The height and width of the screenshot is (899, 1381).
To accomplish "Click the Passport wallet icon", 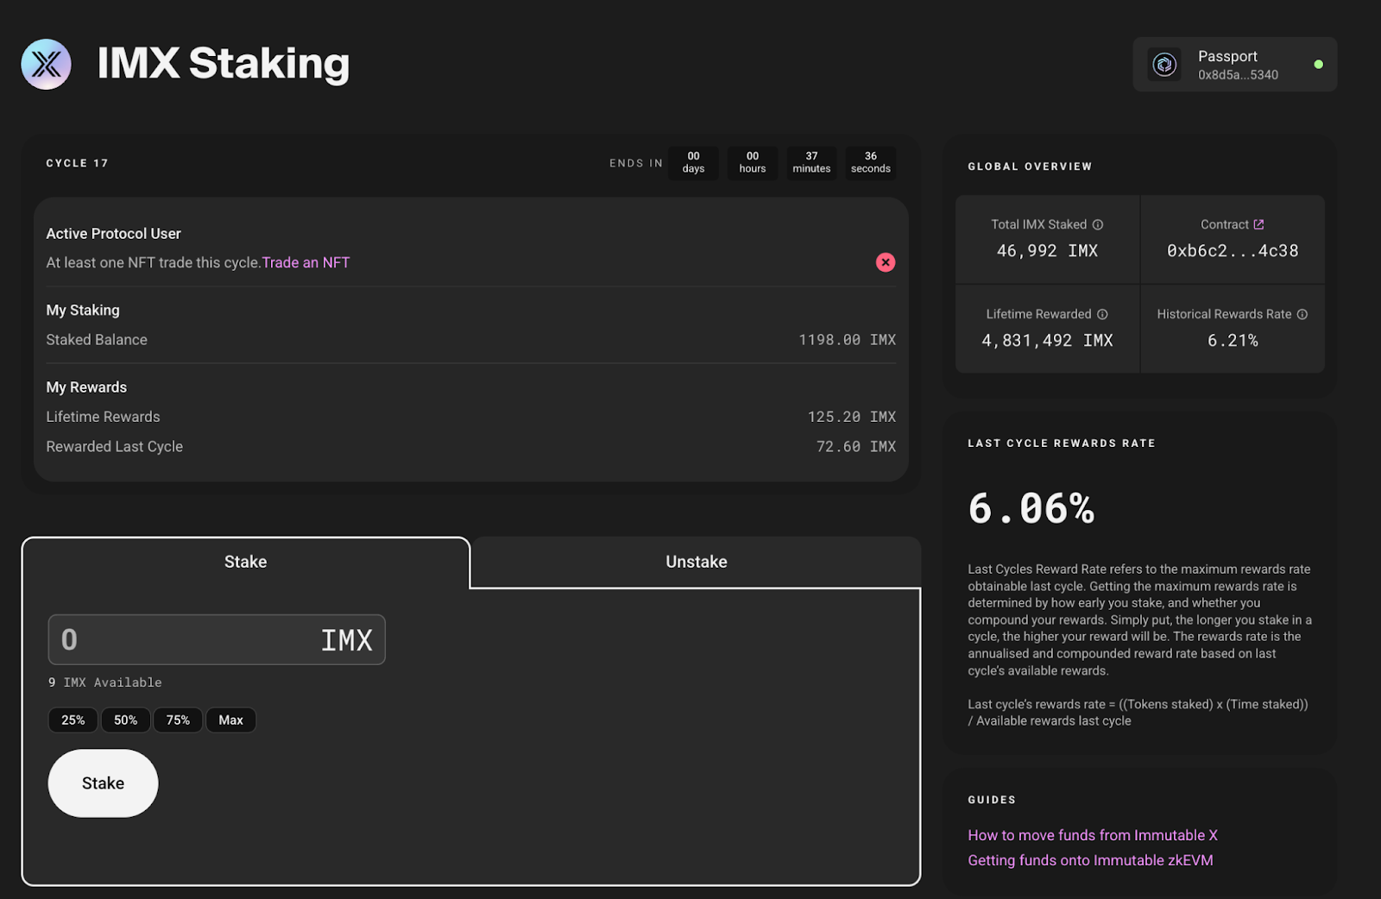I will pos(1164,65).
